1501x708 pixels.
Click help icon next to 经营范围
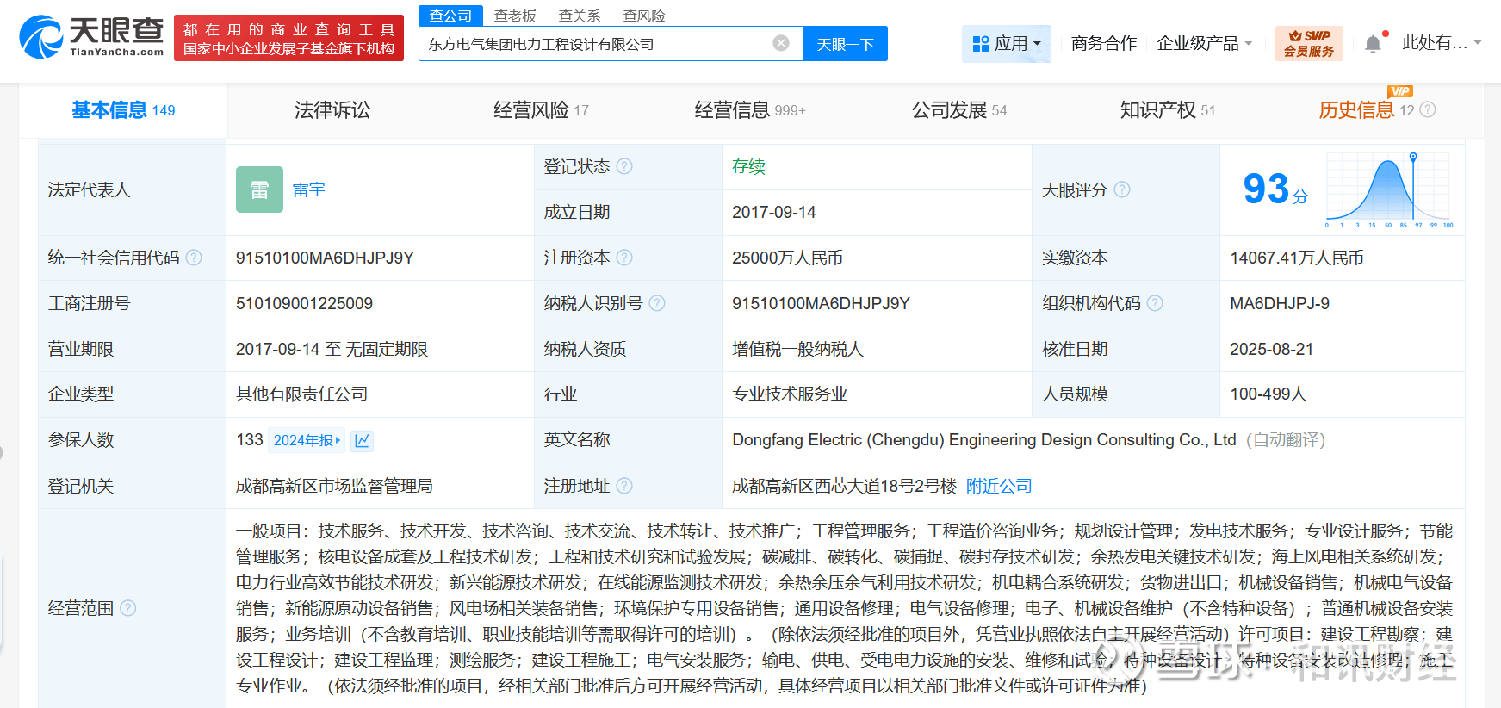[x=128, y=608]
